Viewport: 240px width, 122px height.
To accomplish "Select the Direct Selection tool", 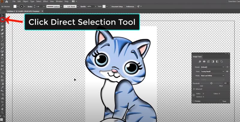I will tap(2, 19).
